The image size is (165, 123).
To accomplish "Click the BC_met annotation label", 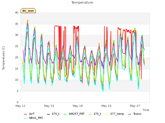I will coord(28,11).
